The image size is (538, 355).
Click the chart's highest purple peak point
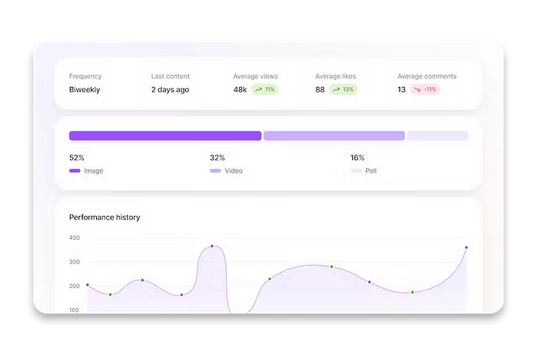click(212, 246)
